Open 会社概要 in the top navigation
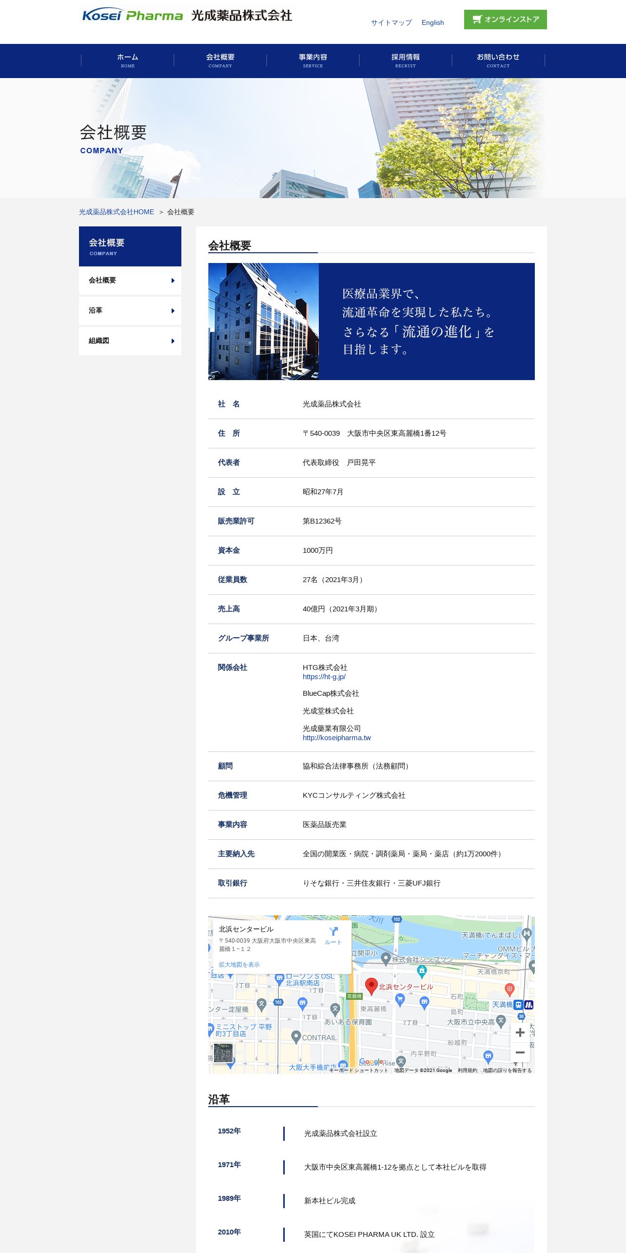The height and width of the screenshot is (1253, 626). click(x=220, y=61)
